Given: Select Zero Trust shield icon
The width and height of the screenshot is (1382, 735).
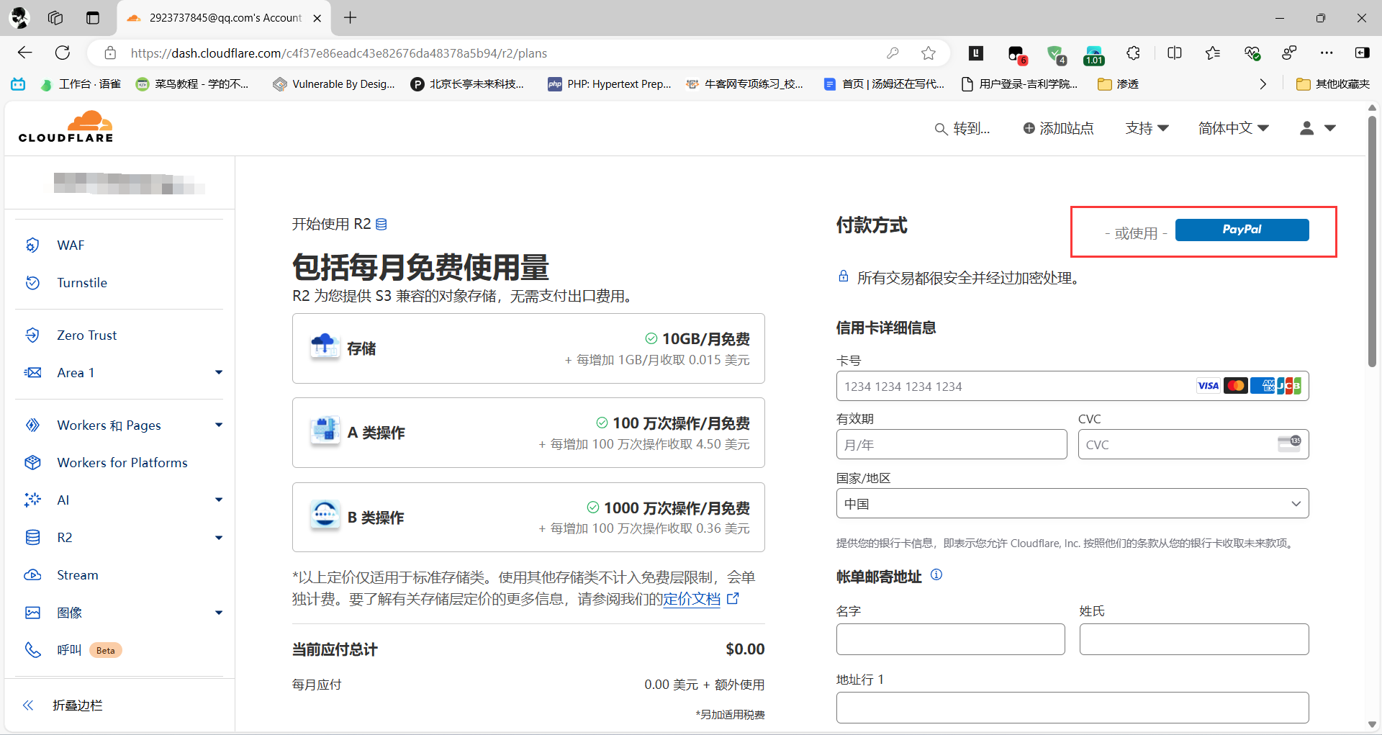Looking at the screenshot, I should 32,335.
